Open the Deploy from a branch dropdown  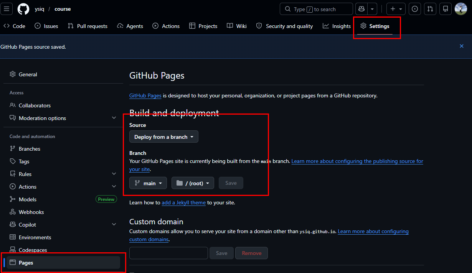[164, 137]
